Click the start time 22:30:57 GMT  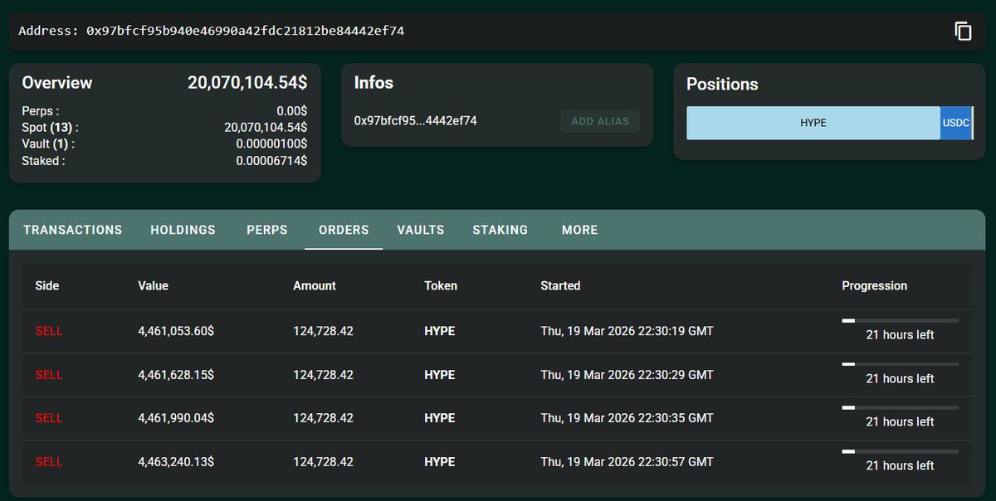(627, 462)
